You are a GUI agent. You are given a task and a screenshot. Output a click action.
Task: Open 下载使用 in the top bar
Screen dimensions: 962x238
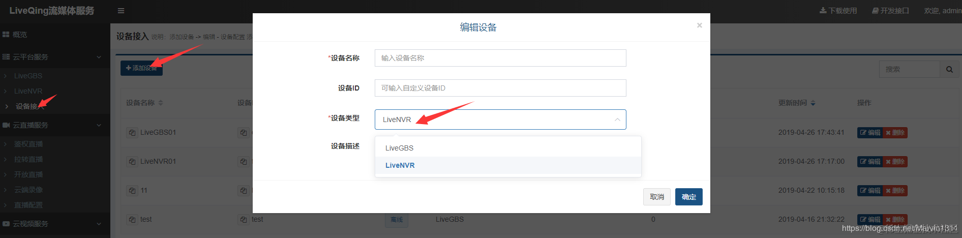coord(838,11)
